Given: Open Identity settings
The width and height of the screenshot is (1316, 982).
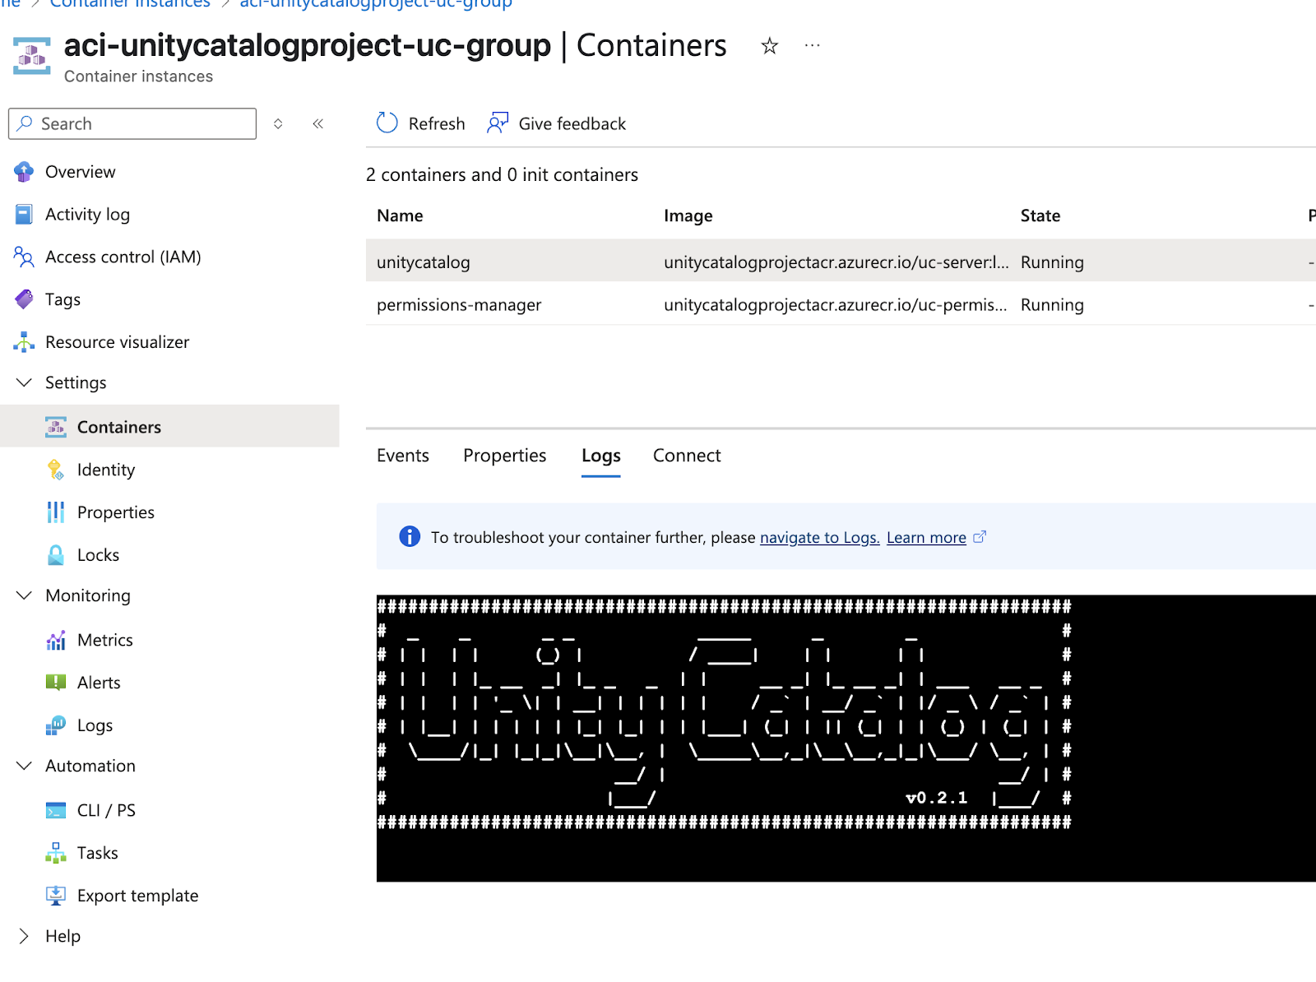Looking at the screenshot, I should click(106, 470).
